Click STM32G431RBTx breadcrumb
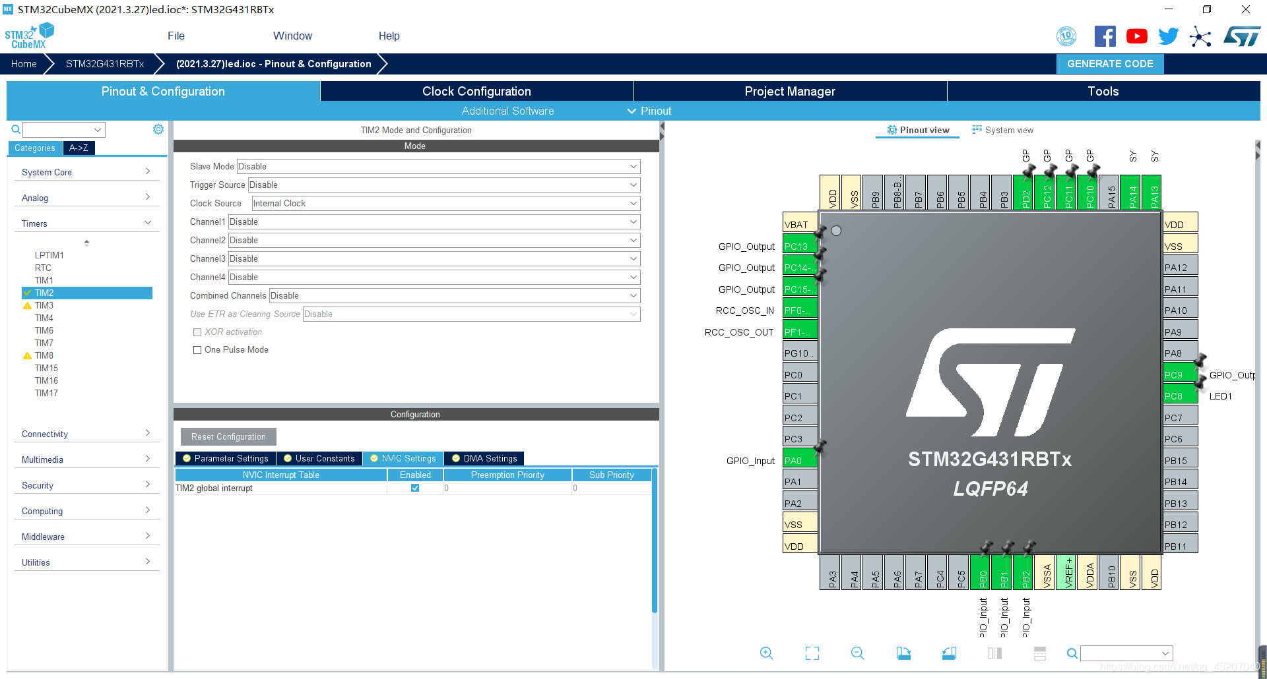 tap(105, 64)
